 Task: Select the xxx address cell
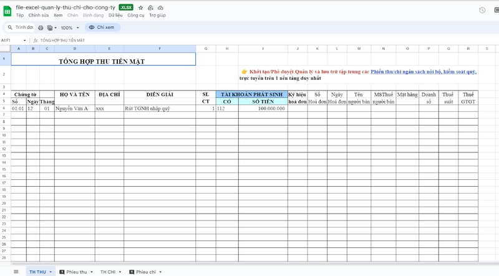tap(109, 109)
